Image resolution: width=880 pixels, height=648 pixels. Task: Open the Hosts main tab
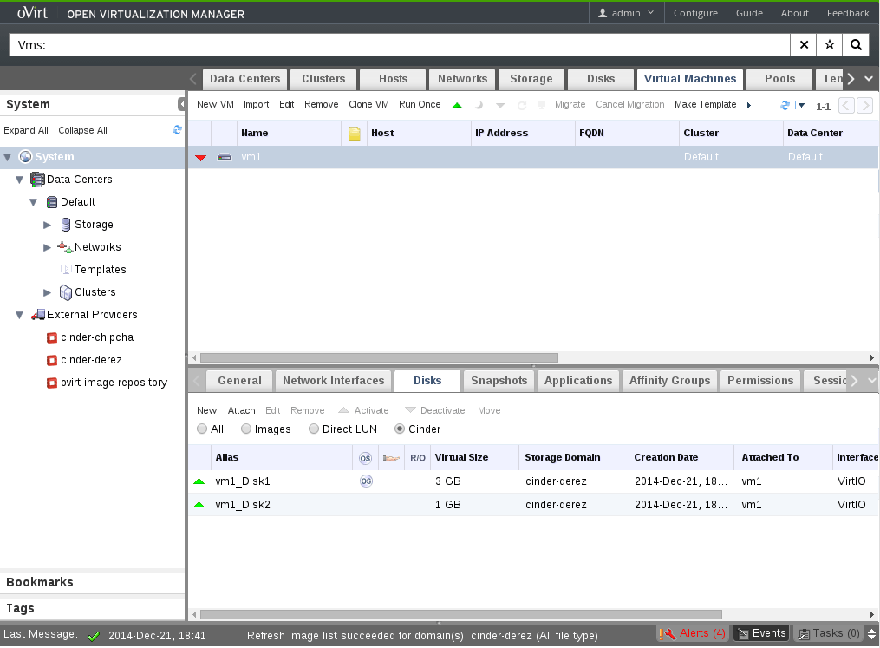click(x=393, y=79)
